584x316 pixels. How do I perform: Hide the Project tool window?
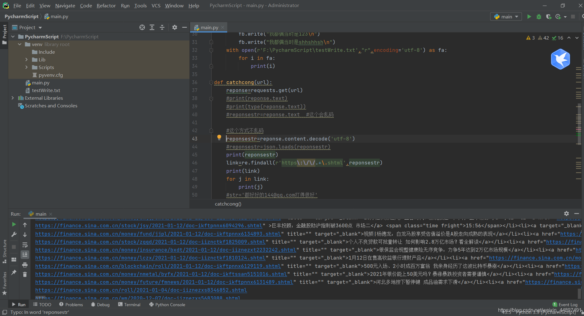coord(185,27)
